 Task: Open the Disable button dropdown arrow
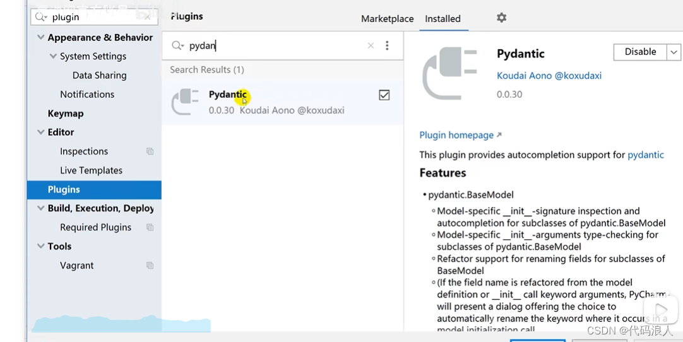[x=674, y=52]
